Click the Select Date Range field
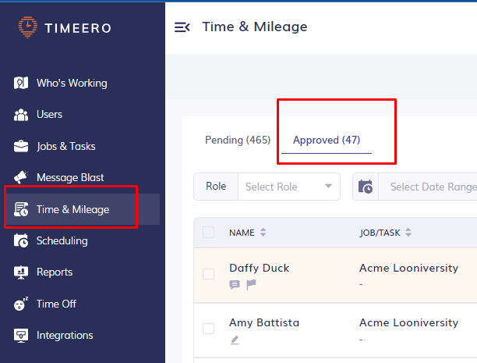The width and height of the screenshot is (477, 363). click(x=428, y=187)
